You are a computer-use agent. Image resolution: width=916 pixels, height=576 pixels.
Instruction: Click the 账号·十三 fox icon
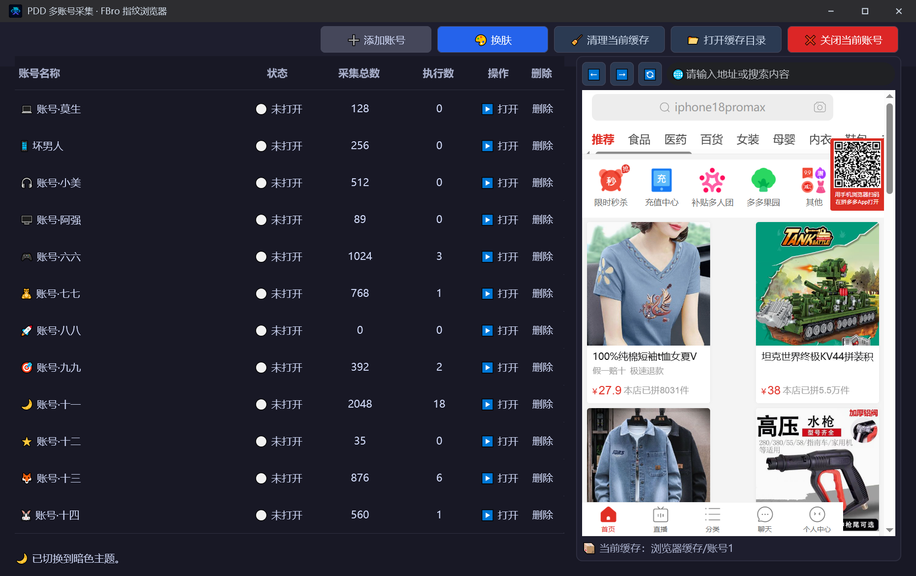pos(27,479)
